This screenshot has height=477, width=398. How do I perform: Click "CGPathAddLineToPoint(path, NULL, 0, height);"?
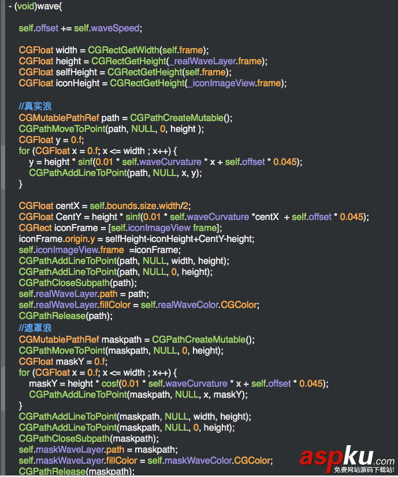pos(116,271)
